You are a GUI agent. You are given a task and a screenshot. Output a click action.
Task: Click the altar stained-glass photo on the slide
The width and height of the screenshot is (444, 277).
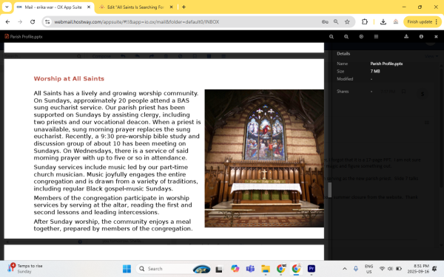coord(264,158)
